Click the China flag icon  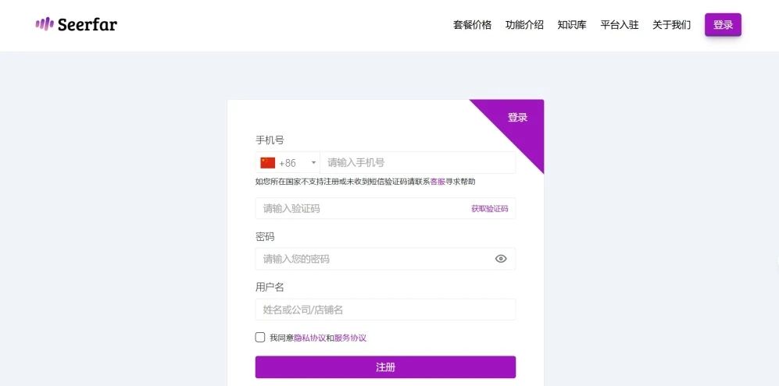[268, 163]
